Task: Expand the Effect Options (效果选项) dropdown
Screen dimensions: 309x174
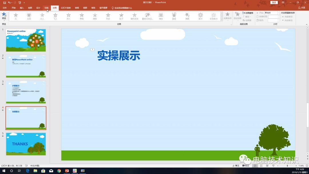Action: (227, 16)
